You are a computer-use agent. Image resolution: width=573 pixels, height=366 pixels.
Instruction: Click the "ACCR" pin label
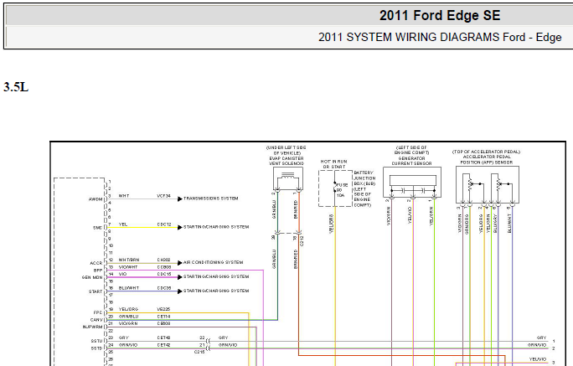pyautogui.click(x=96, y=263)
